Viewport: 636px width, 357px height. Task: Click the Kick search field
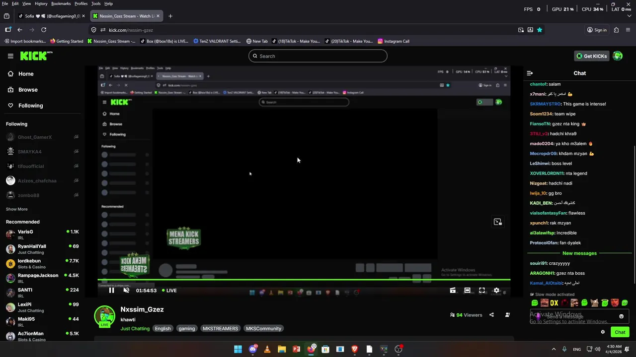(318, 56)
